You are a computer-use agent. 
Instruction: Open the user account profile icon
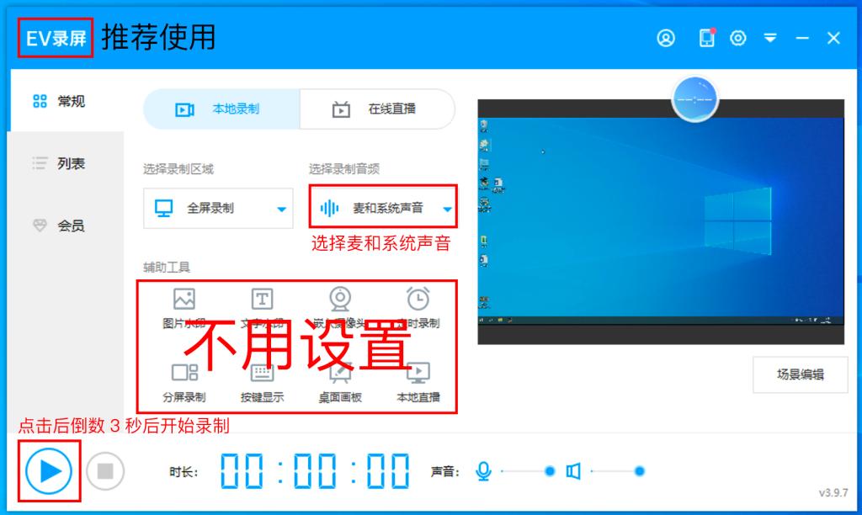click(666, 38)
